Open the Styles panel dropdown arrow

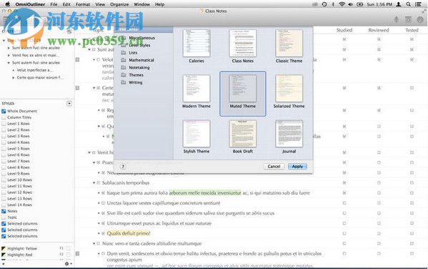69,103
